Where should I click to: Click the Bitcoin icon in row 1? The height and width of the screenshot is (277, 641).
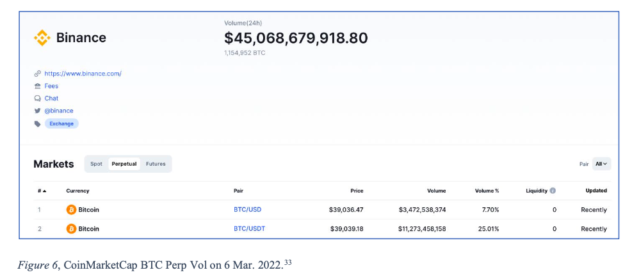[x=71, y=210]
